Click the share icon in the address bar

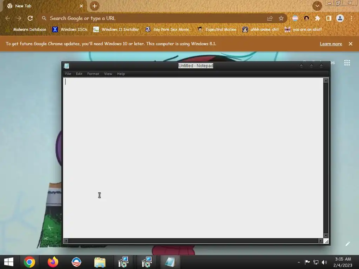[x=270, y=19]
